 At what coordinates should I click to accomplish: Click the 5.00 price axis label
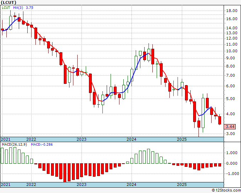click(231, 99)
